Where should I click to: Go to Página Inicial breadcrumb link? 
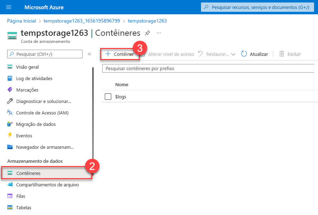[22, 21]
